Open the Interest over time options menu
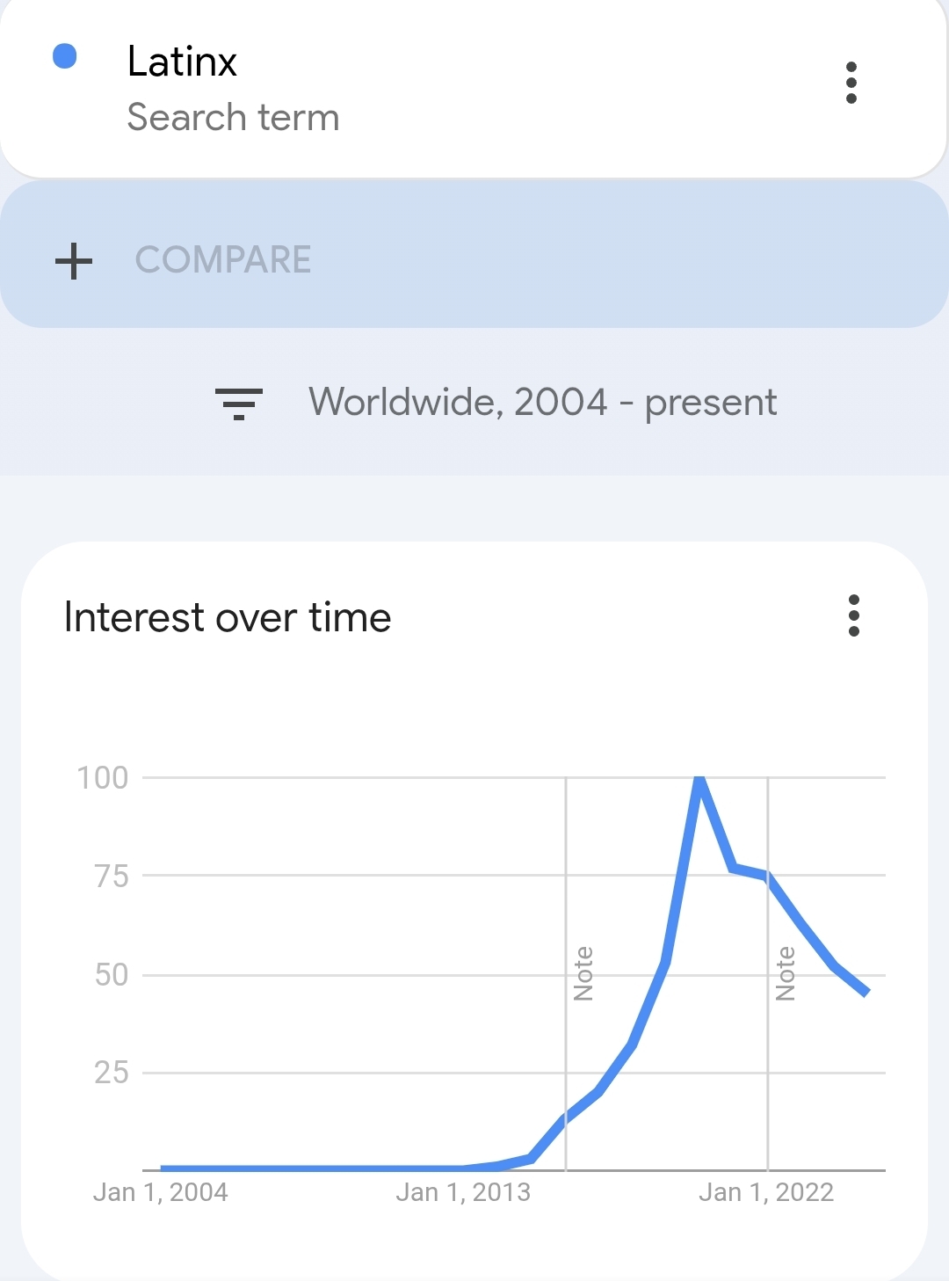Viewport: 949px width, 1281px height. (853, 615)
